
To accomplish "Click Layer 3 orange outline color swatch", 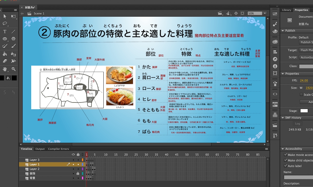I will click(82, 160).
